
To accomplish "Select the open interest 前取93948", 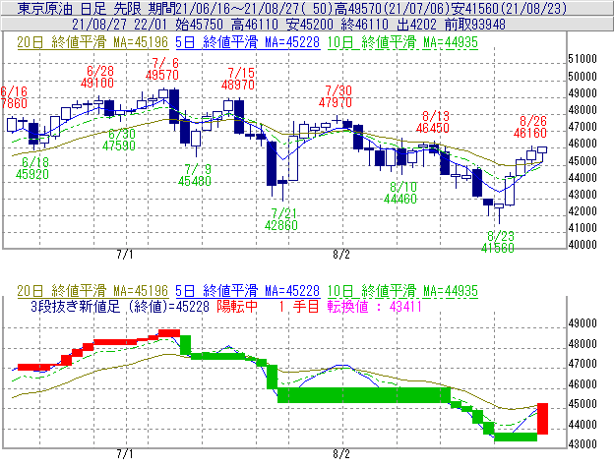I will [475, 25].
